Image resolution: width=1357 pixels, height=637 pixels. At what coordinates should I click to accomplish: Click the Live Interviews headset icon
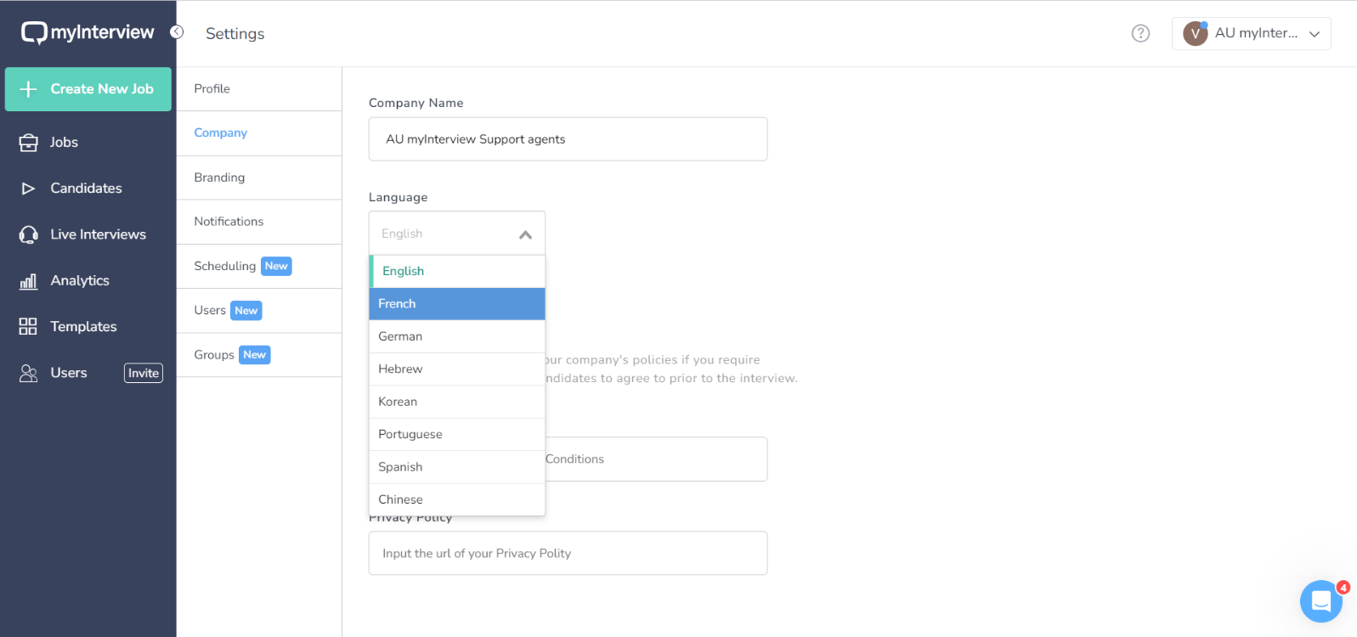point(28,234)
